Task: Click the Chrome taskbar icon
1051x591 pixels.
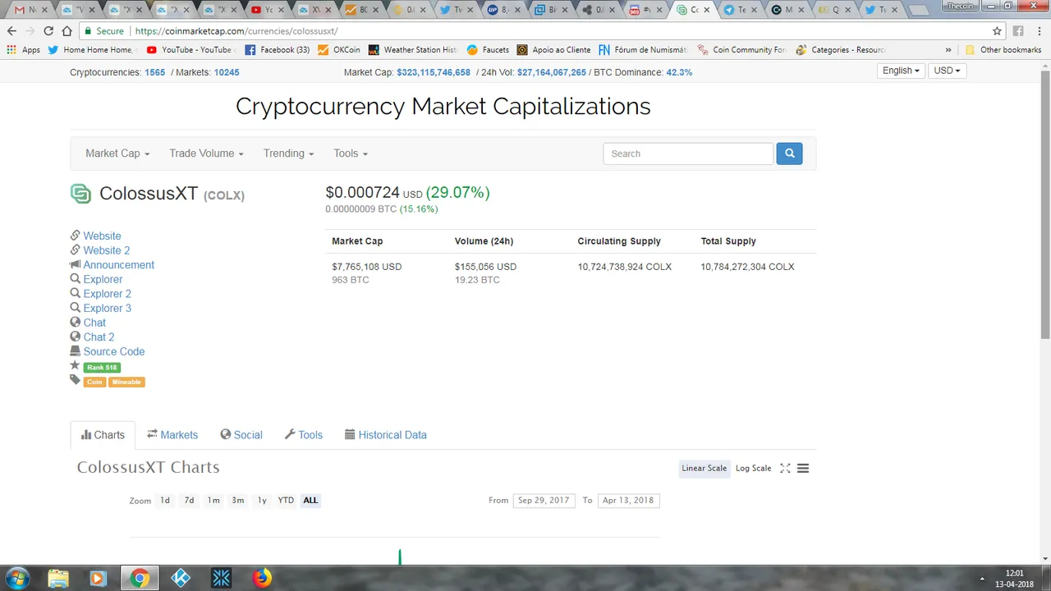Action: 140,579
